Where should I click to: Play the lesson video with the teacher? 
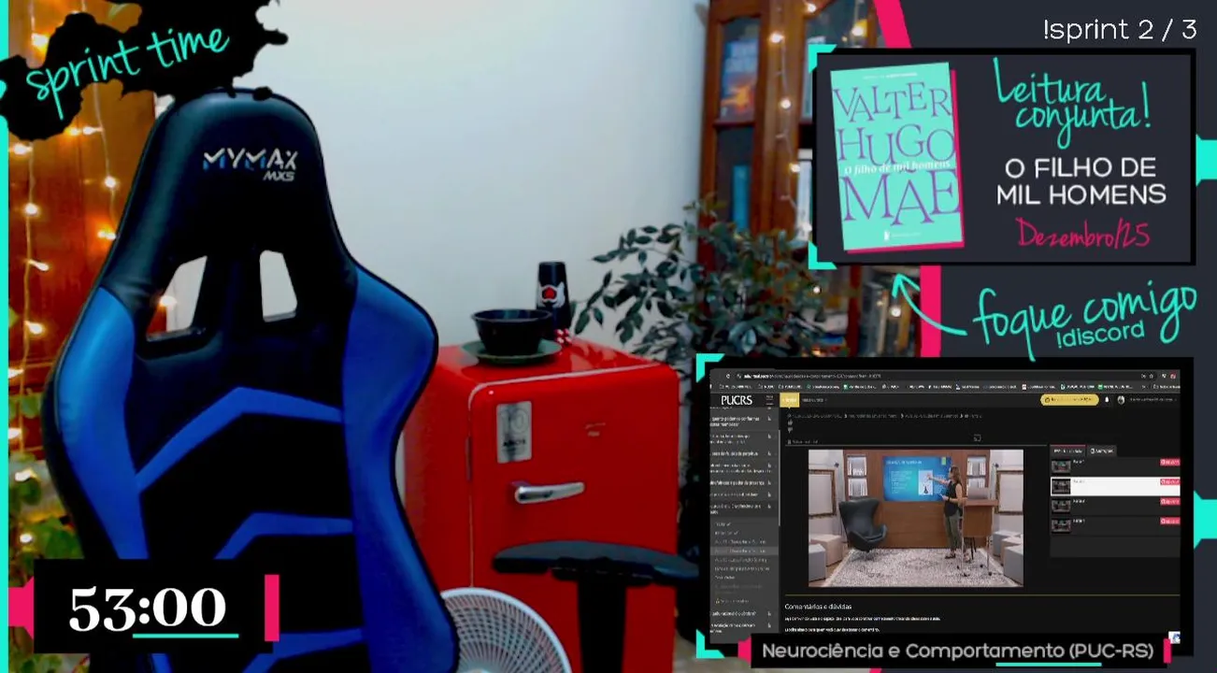915,518
